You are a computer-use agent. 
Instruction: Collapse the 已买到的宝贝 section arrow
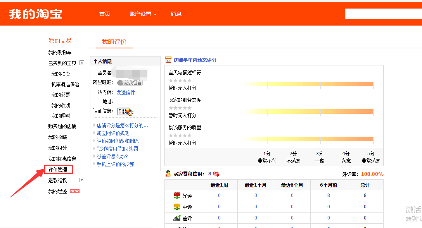(81, 63)
